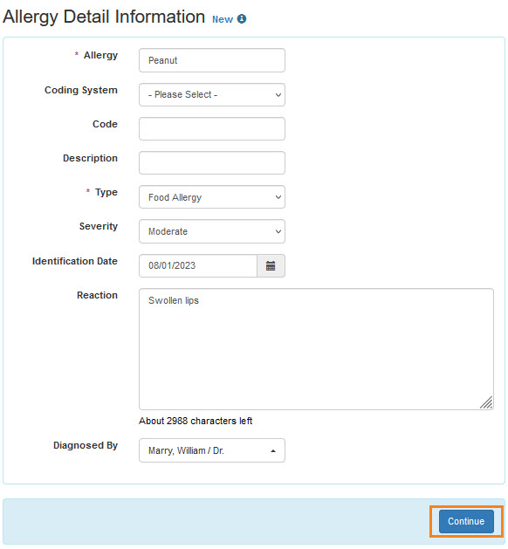Click the resize grip of Reaction textarea

486,402
